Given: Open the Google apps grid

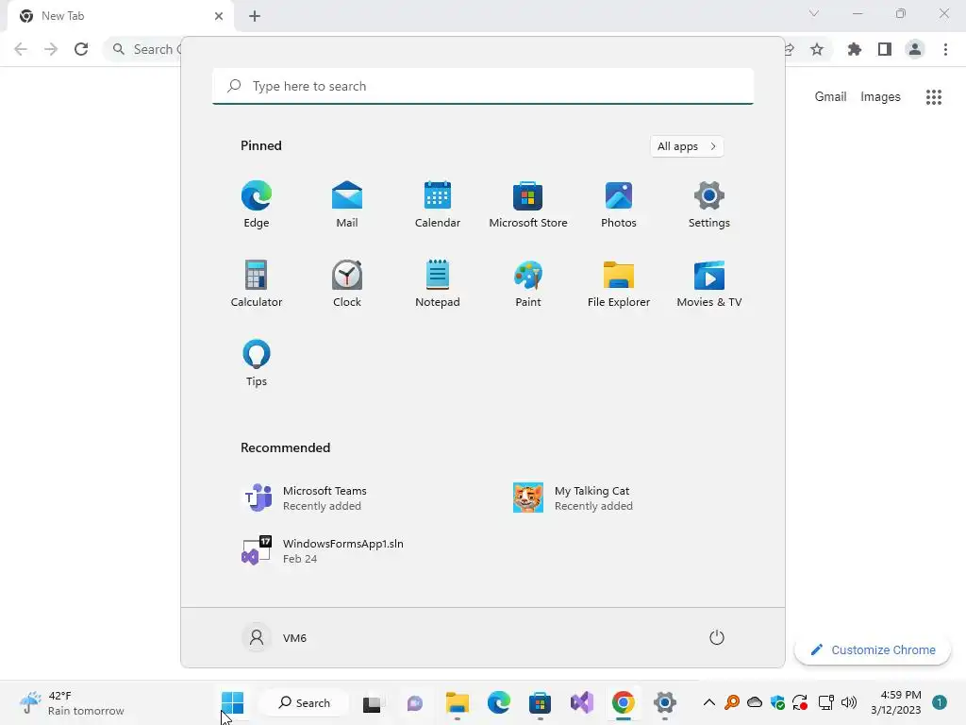Looking at the screenshot, I should (x=934, y=97).
